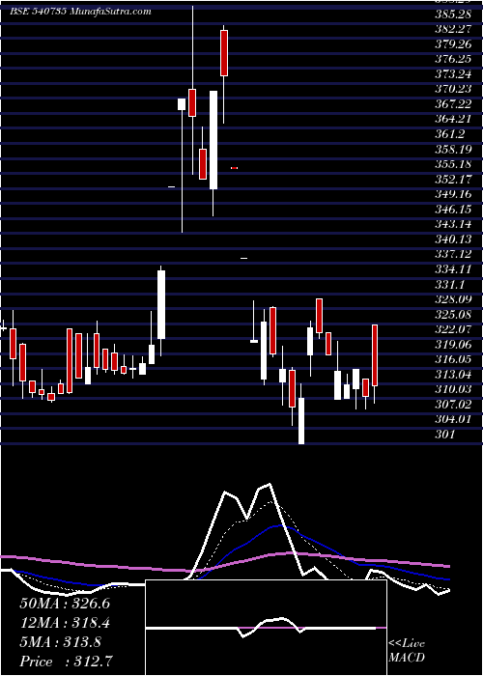This screenshot has height=676, width=483.
Task: Click the 50MA : 326.6 reading
Action: (x=65, y=604)
